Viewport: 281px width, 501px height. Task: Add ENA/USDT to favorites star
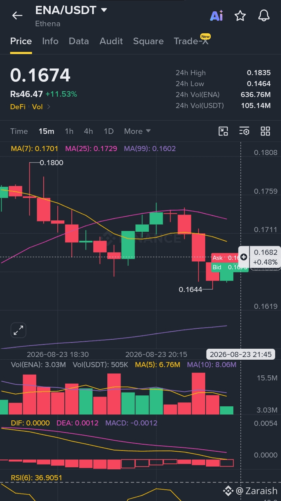(x=240, y=16)
